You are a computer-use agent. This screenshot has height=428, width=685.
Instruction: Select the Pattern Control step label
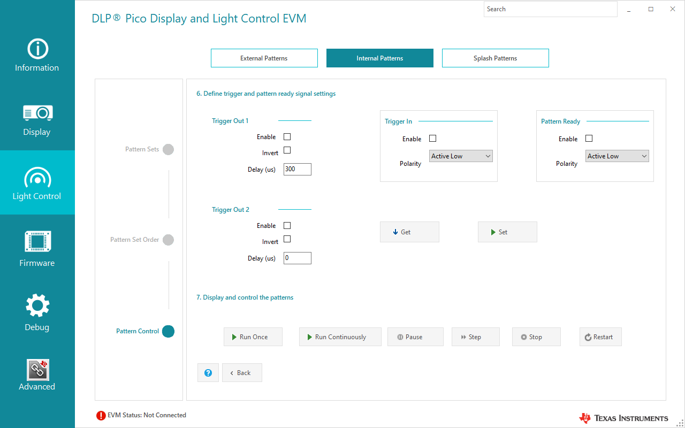point(138,331)
